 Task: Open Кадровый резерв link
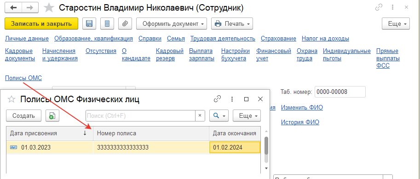click(x=170, y=55)
